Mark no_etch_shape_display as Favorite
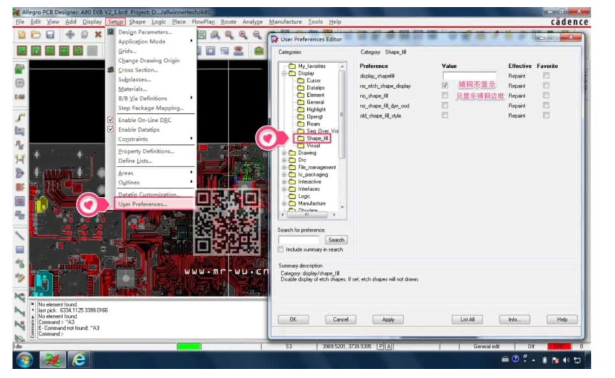 (546, 86)
